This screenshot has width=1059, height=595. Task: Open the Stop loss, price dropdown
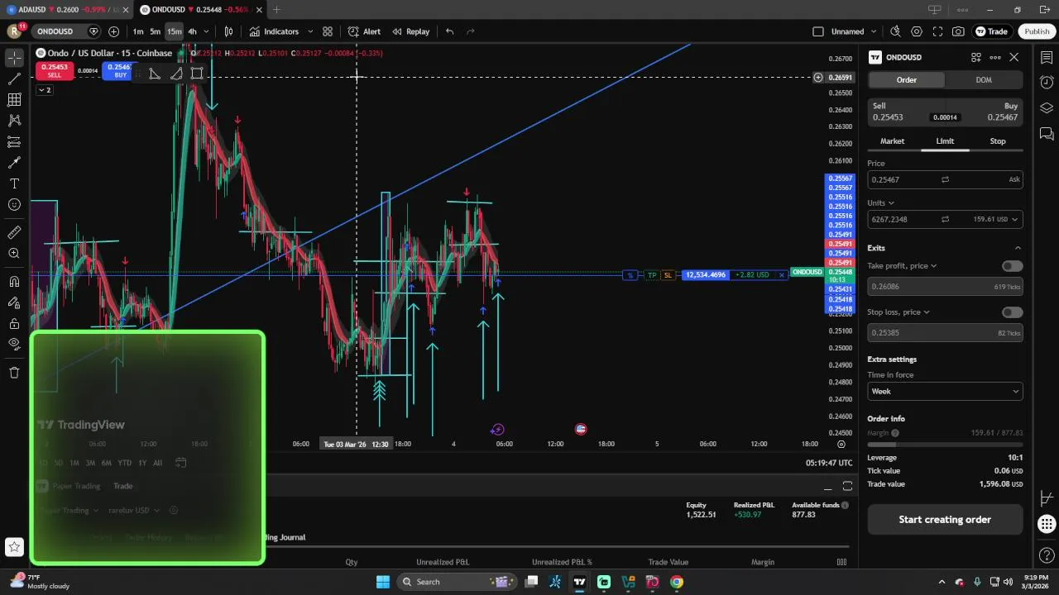point(898,312)
